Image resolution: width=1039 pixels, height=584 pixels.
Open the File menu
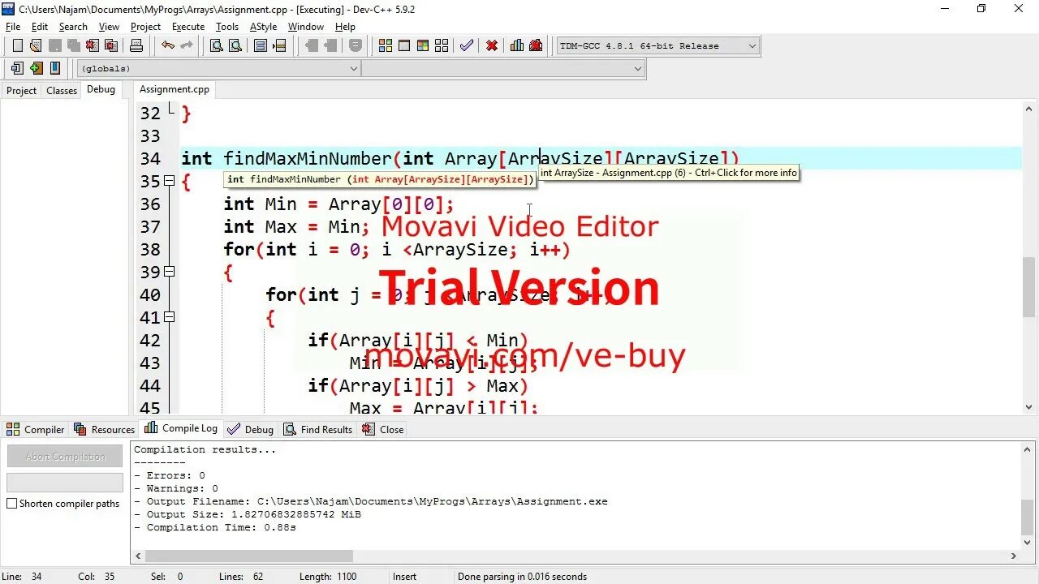tap(13, 27)
